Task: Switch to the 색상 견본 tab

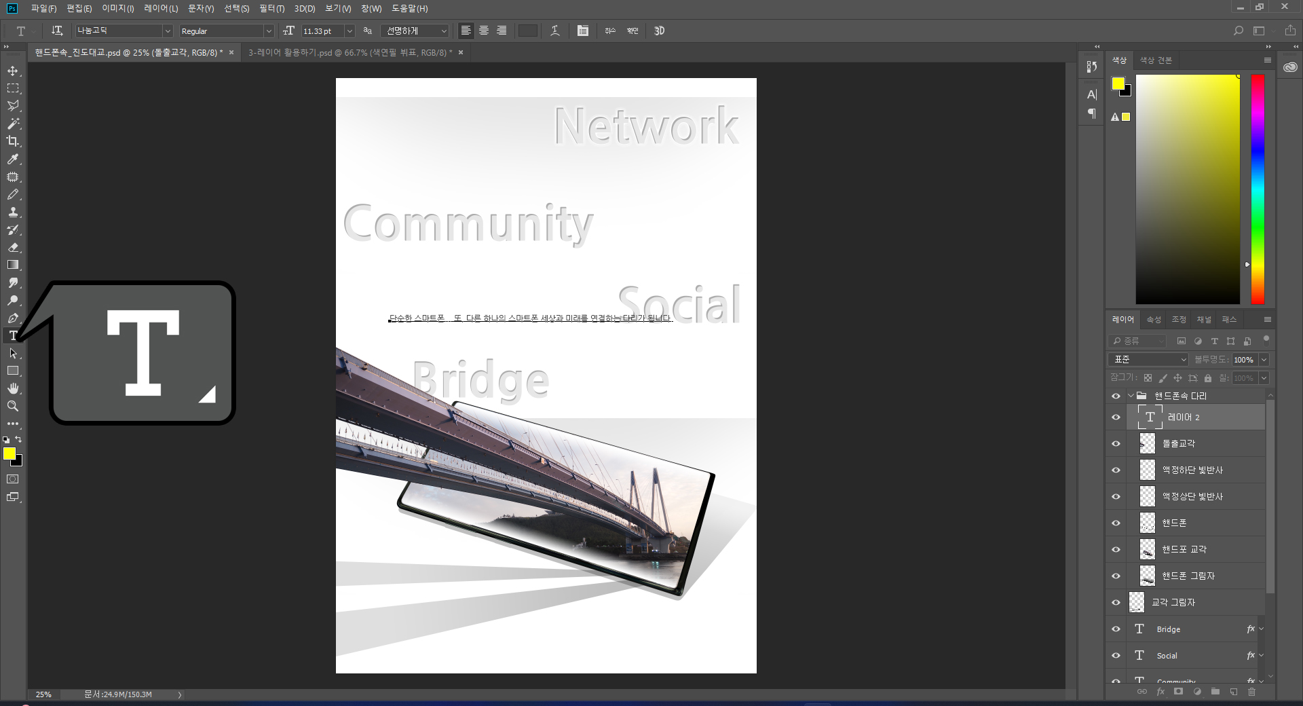Action: coord(1156,60)
